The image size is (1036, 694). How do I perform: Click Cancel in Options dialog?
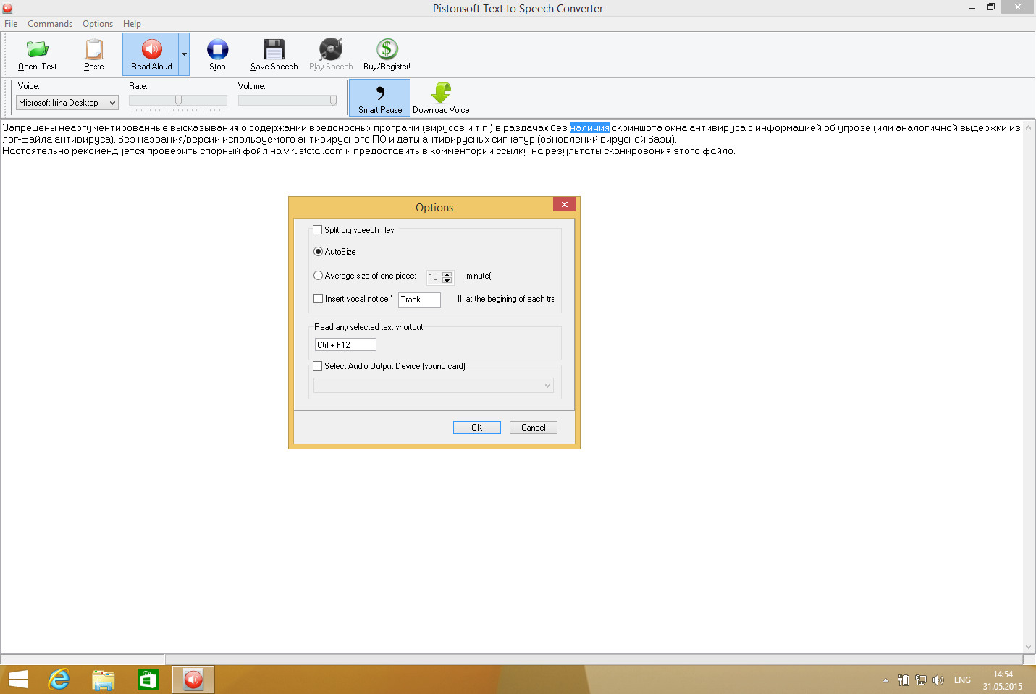[534, 428]
